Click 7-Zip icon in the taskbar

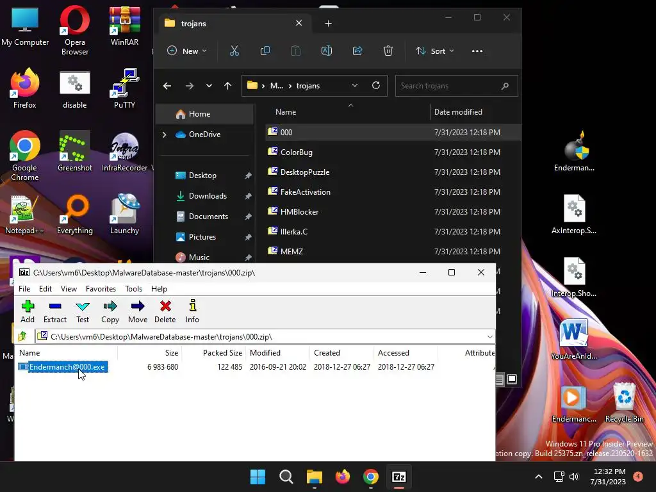pos(398,477)
